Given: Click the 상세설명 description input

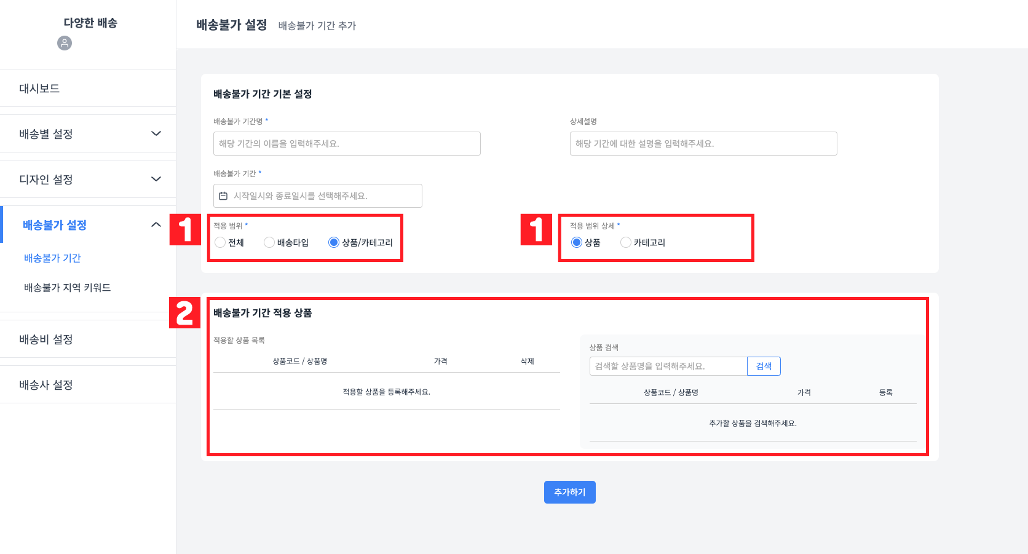Looking at the screenshot, I should 703,143.
